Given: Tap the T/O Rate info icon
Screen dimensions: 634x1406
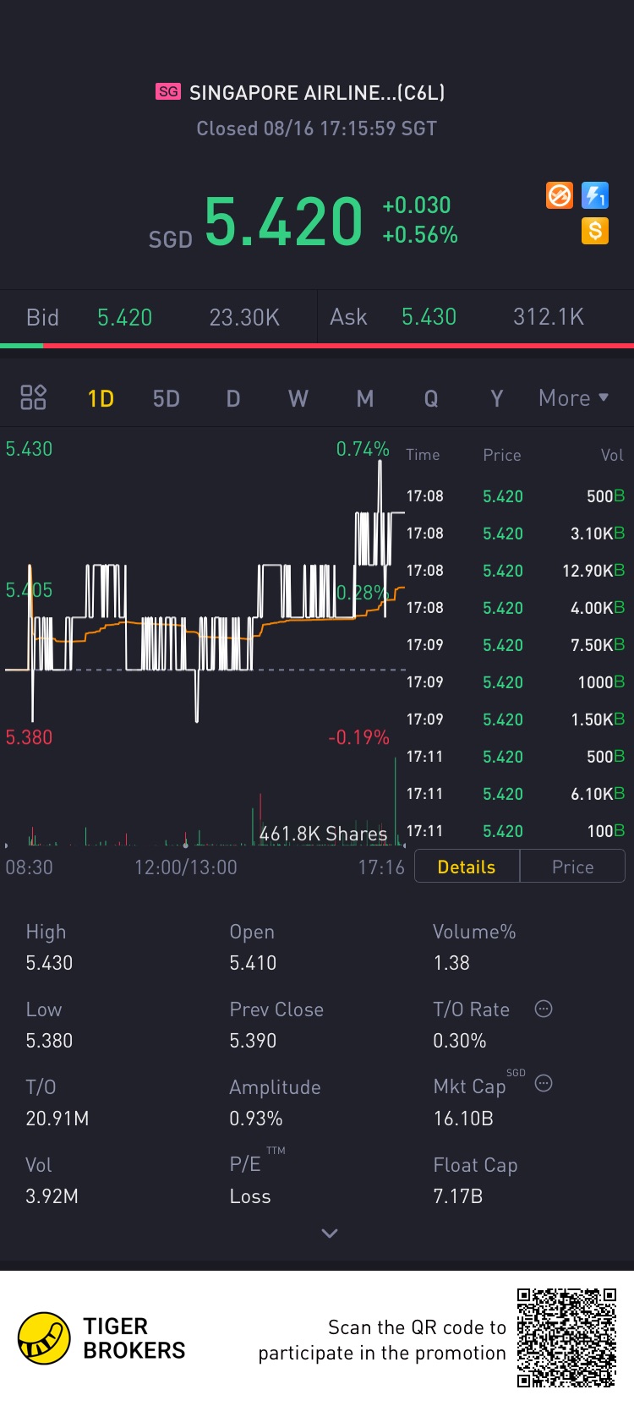Looking at the screenshot, I should 544,1009.
